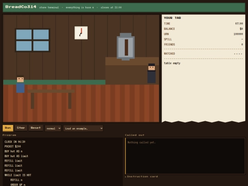The height and width of the screenshot is (186, 248).
Task: Click the 'CLOCK IN 06:30' program line
Action: tap(15, 142)
